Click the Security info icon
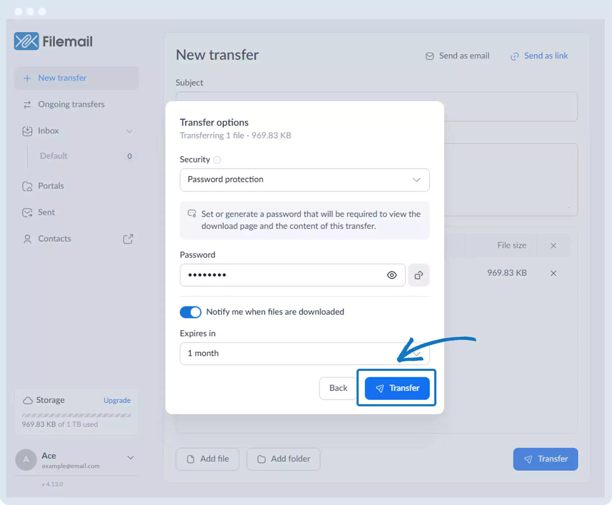Screen dimensions: 612x505 tap(217, 160)
